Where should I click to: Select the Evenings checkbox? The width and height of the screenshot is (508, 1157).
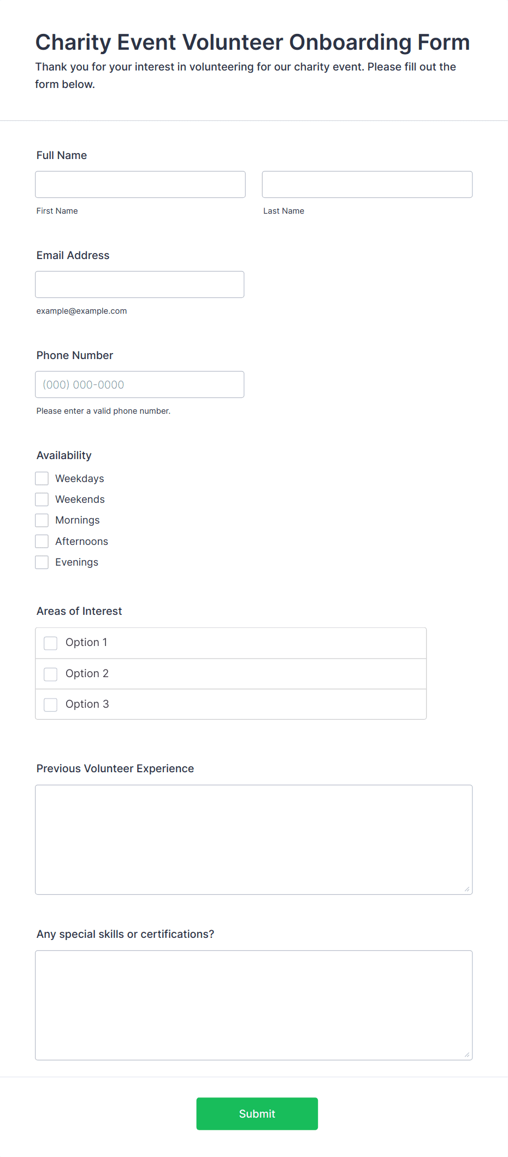pyautogui.click(x=42, y=562)
